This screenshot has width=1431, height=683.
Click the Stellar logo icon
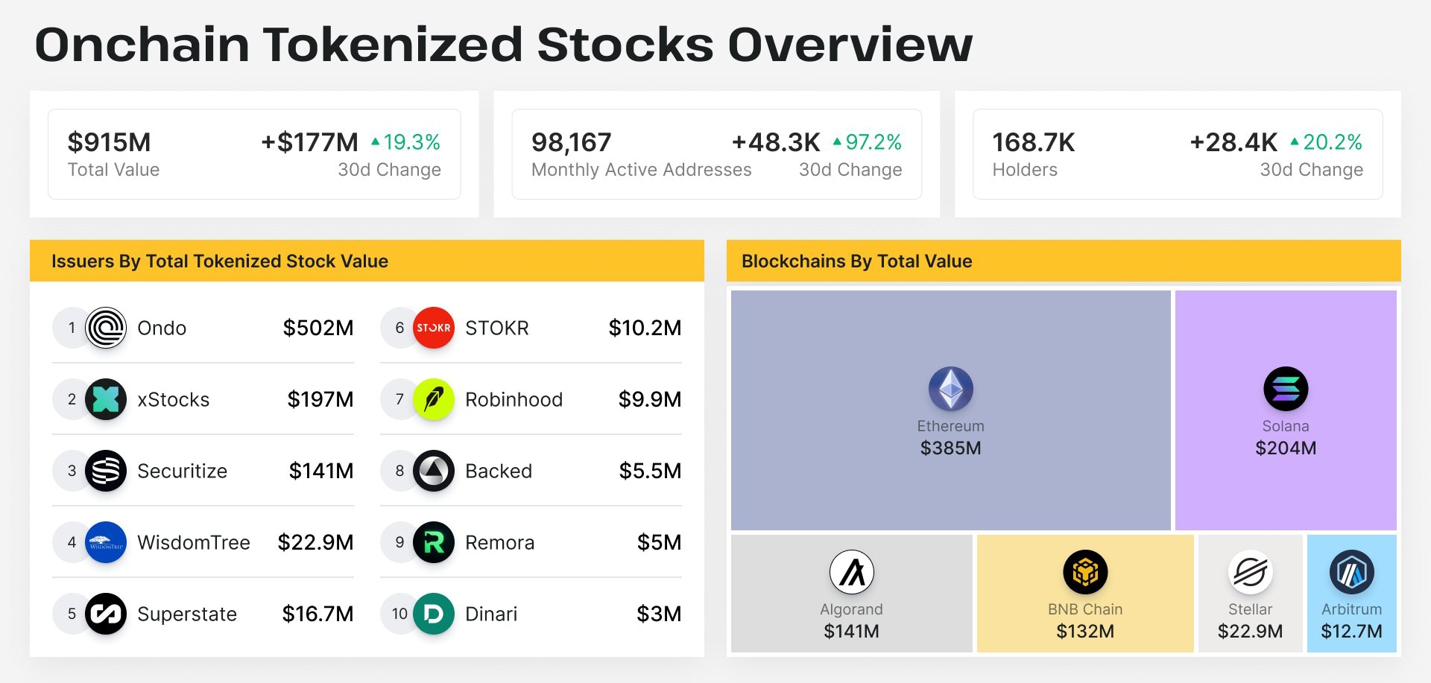(x=1251, y=572)
